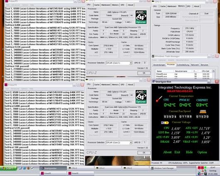
Task: Click CPU temperature reading 042°C
Action: [170, 105]
